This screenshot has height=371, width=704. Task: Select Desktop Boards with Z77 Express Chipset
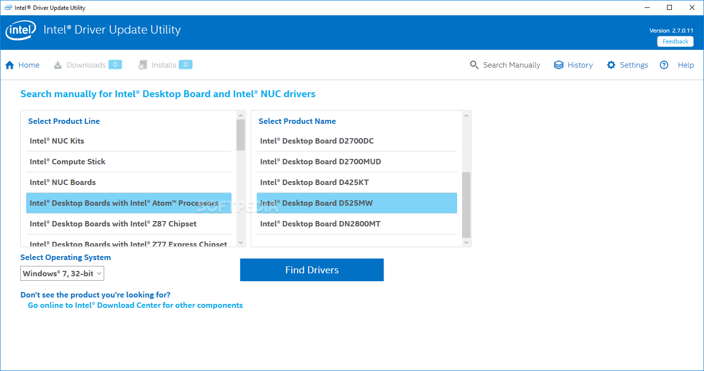(129, 241)
